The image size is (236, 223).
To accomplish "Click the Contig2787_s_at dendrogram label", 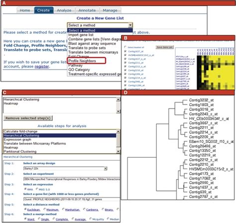I will click(203, 197).
